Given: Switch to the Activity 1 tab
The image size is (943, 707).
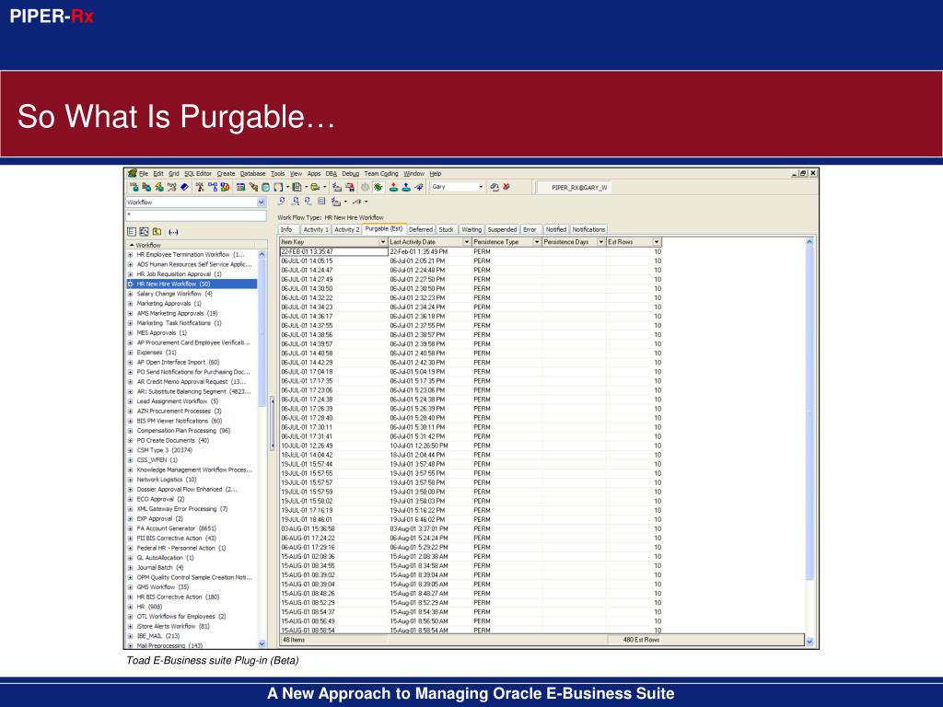Looking at the screenshot, I should point(316,229).
